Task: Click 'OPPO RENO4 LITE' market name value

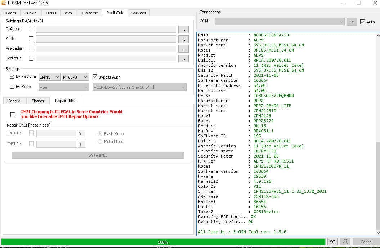Action: (272, 106)
